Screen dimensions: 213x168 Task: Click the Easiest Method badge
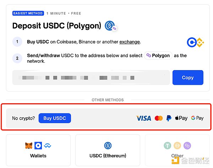(x=28, y=14)
